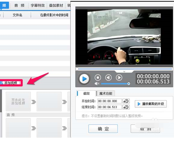Mute audio with the speaker icon
The height and width of the screenshot is (143, 174).
point(97,83)
